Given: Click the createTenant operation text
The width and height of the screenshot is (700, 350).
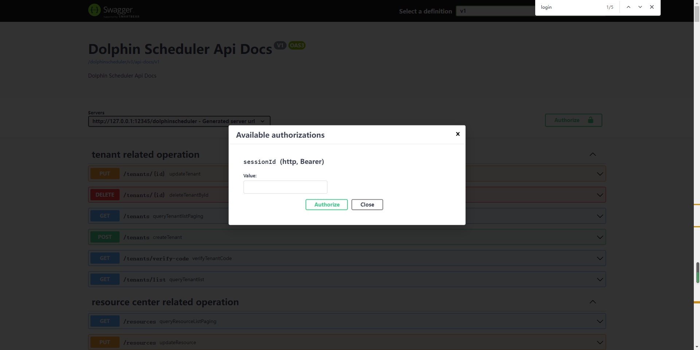Looking at the screenshot, I should [x=167, y=237].
